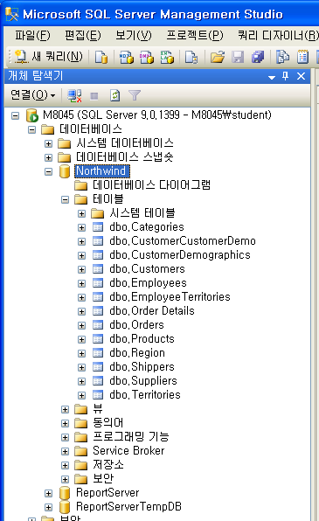Select the dbo.CustomerCustomerDemo table
The image size is (319, 521).
click(183, 241)
